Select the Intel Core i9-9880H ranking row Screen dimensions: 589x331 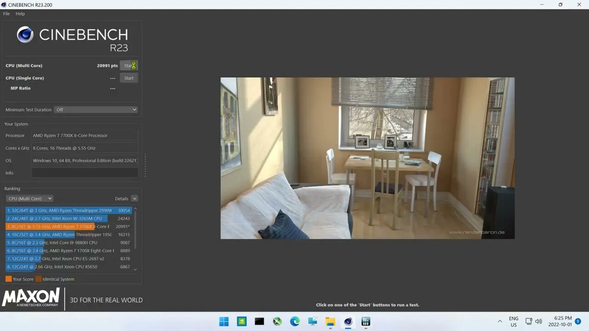pos(69,243)
